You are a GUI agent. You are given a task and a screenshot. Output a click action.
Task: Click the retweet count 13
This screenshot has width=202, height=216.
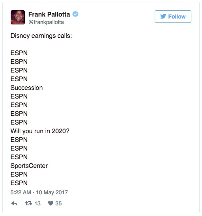click(x=37, y=203)
